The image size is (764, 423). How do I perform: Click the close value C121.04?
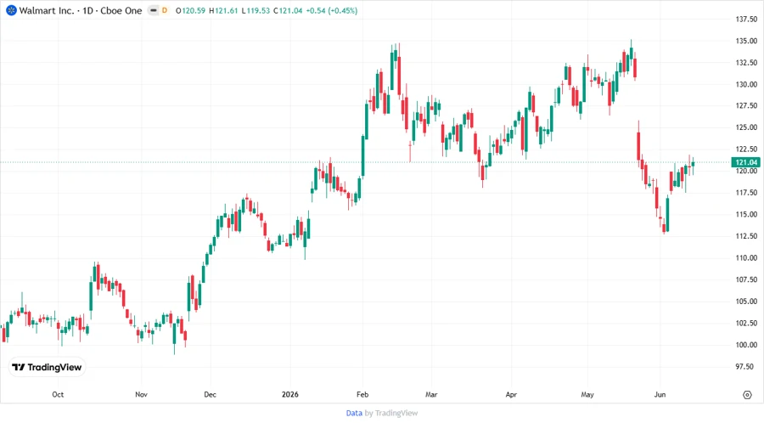[x=288, y=10]
